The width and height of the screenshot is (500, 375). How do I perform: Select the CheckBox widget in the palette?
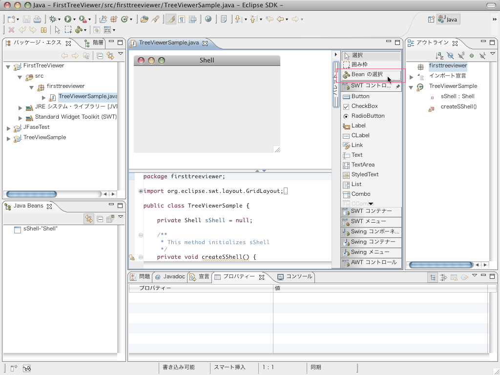371,106
